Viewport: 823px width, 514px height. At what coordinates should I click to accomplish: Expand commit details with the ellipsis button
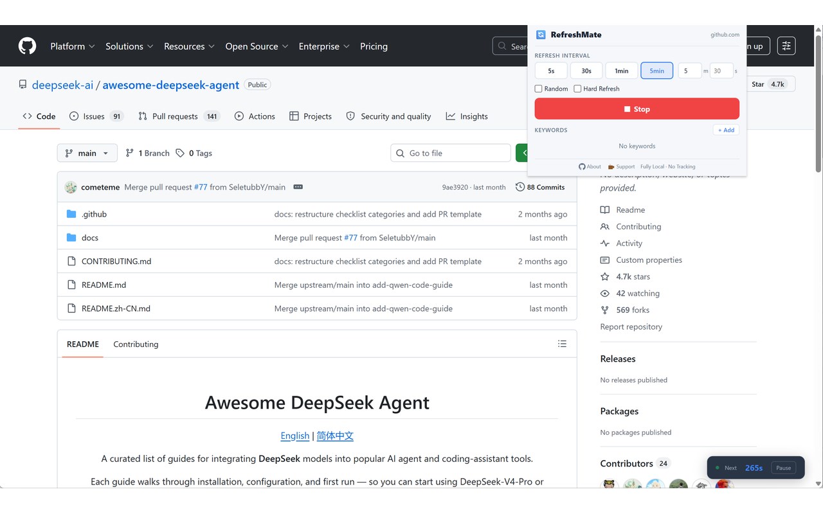298,187
